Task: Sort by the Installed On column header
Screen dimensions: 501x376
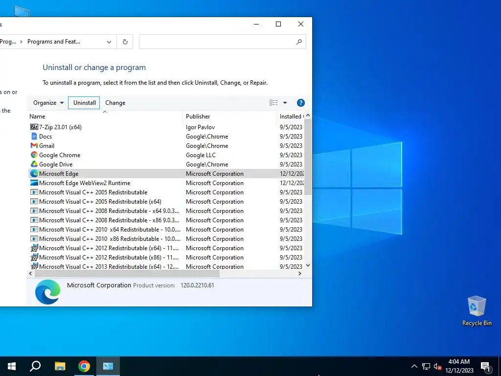Action: [x=291, y=117]
